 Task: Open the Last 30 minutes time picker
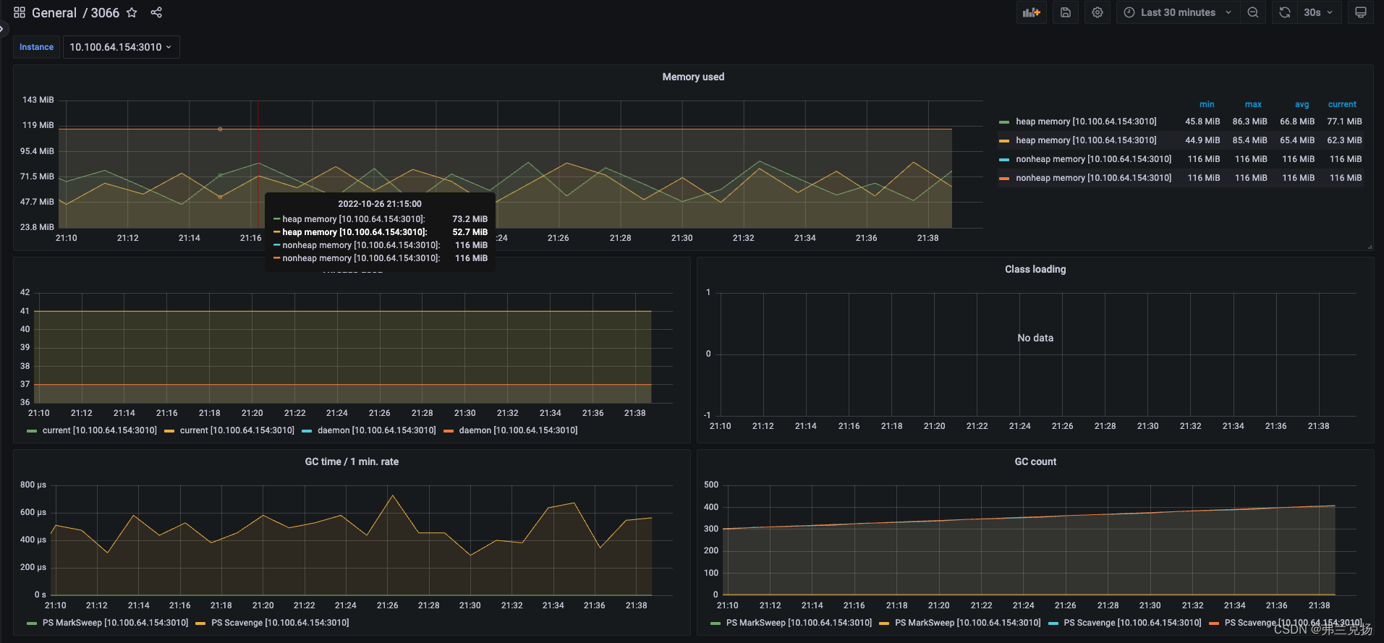(x=1179, y=12)
